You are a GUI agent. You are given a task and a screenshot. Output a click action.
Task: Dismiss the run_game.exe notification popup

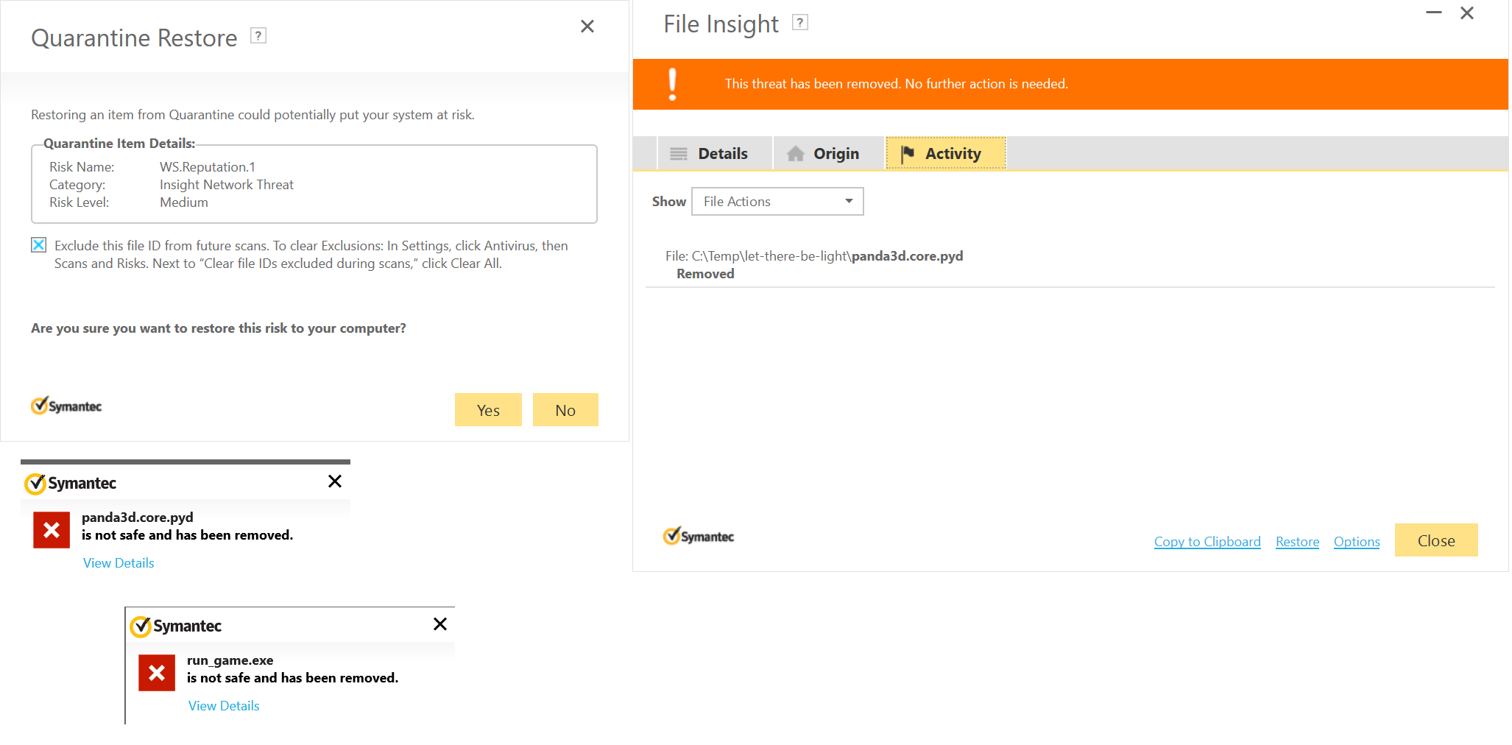point(440,624)
